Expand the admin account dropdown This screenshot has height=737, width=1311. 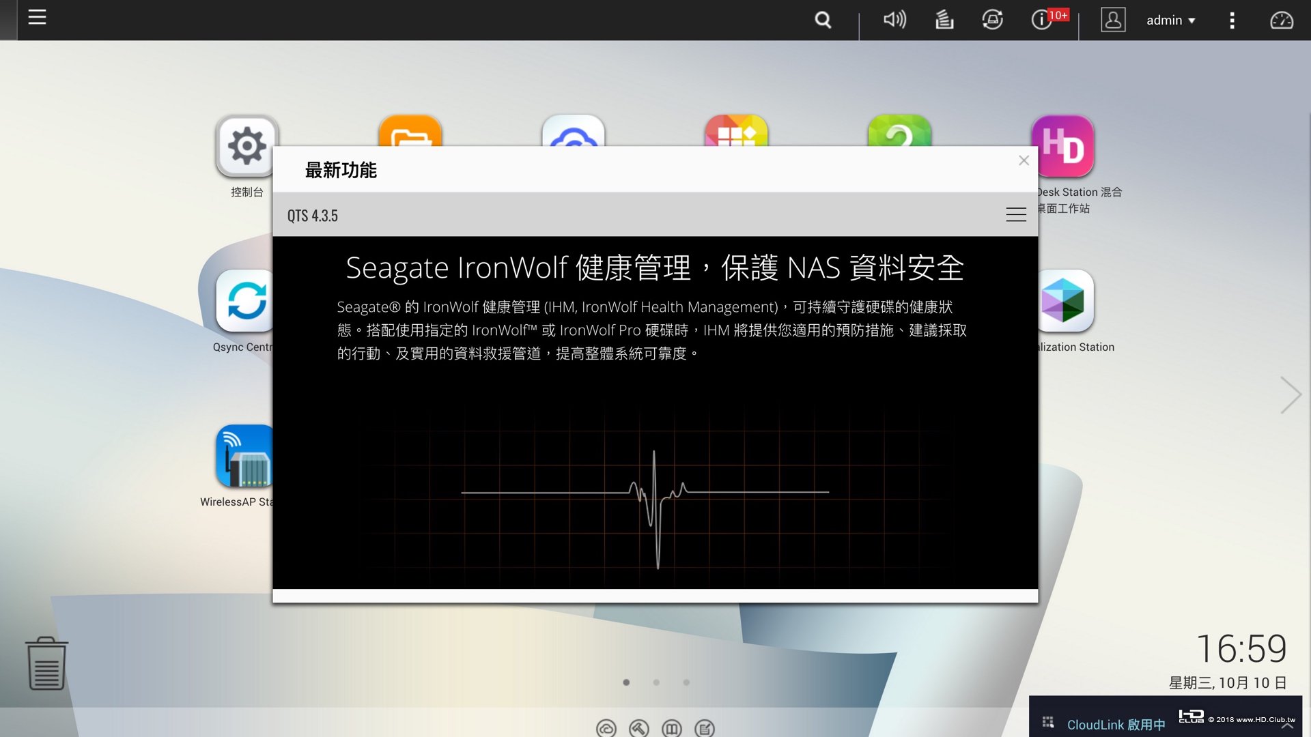click(1170, 20)
